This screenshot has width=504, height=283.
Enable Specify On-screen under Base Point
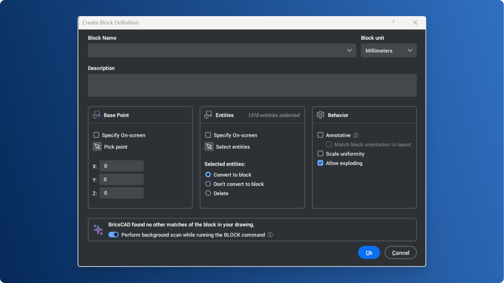pos(96,135)
